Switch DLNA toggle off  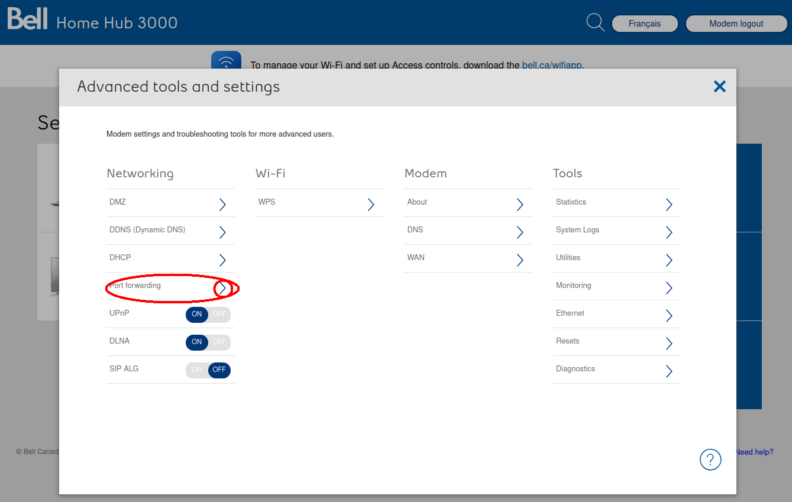pos(219,342)
